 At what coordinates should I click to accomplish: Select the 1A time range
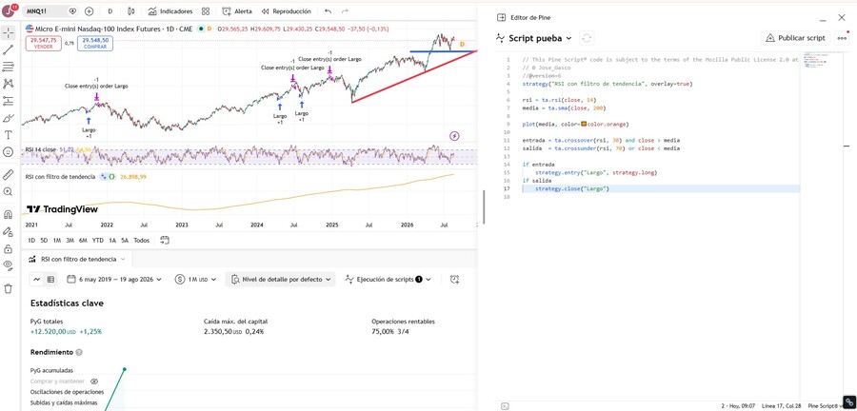coord(112,240)
